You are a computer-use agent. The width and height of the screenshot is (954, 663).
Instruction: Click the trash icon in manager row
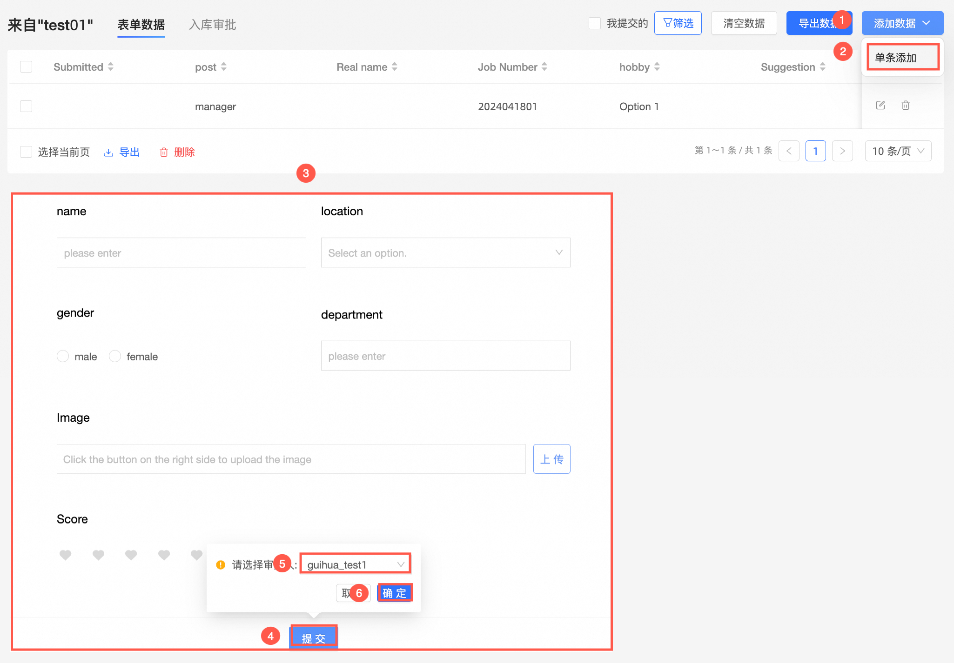(905, 105)
